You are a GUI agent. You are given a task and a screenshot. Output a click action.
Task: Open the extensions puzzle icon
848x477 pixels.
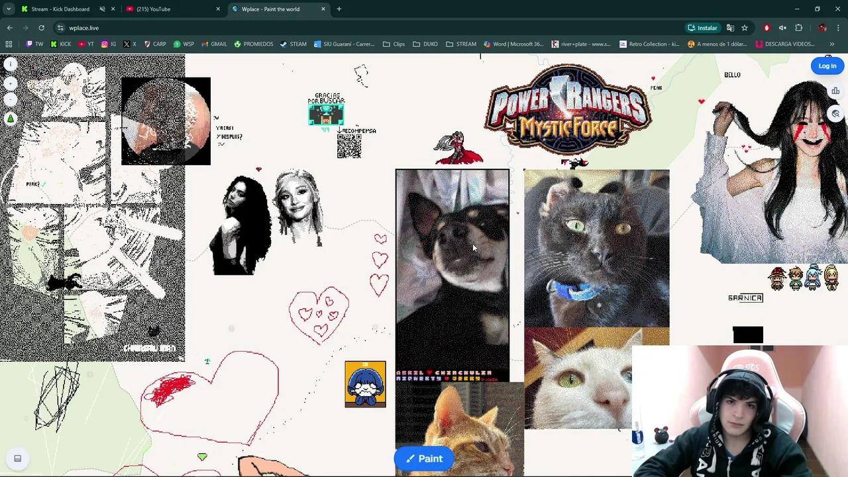798,28
